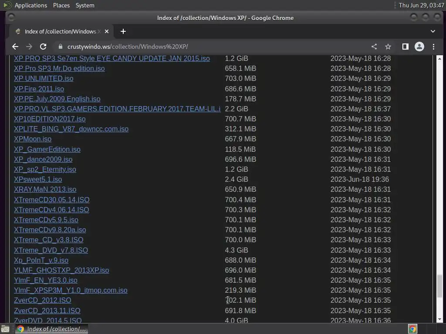Open the XTreme_CD_v3.8.ISO link
The image size is (446, 334).
tap(49, 240)
